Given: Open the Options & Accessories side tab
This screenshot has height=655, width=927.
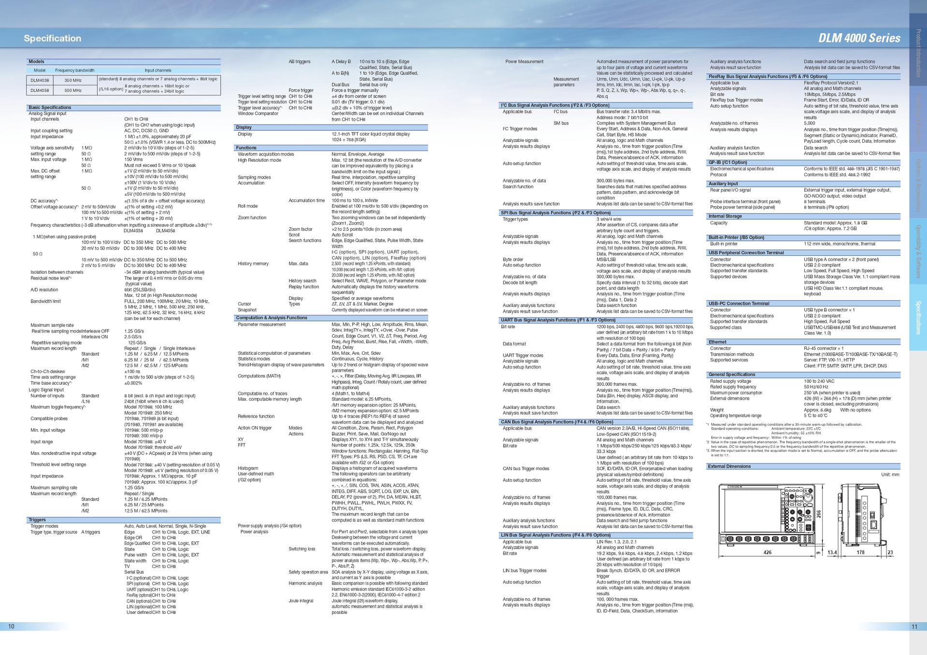Looking at the screenshot, I should [x=918, y=185].
